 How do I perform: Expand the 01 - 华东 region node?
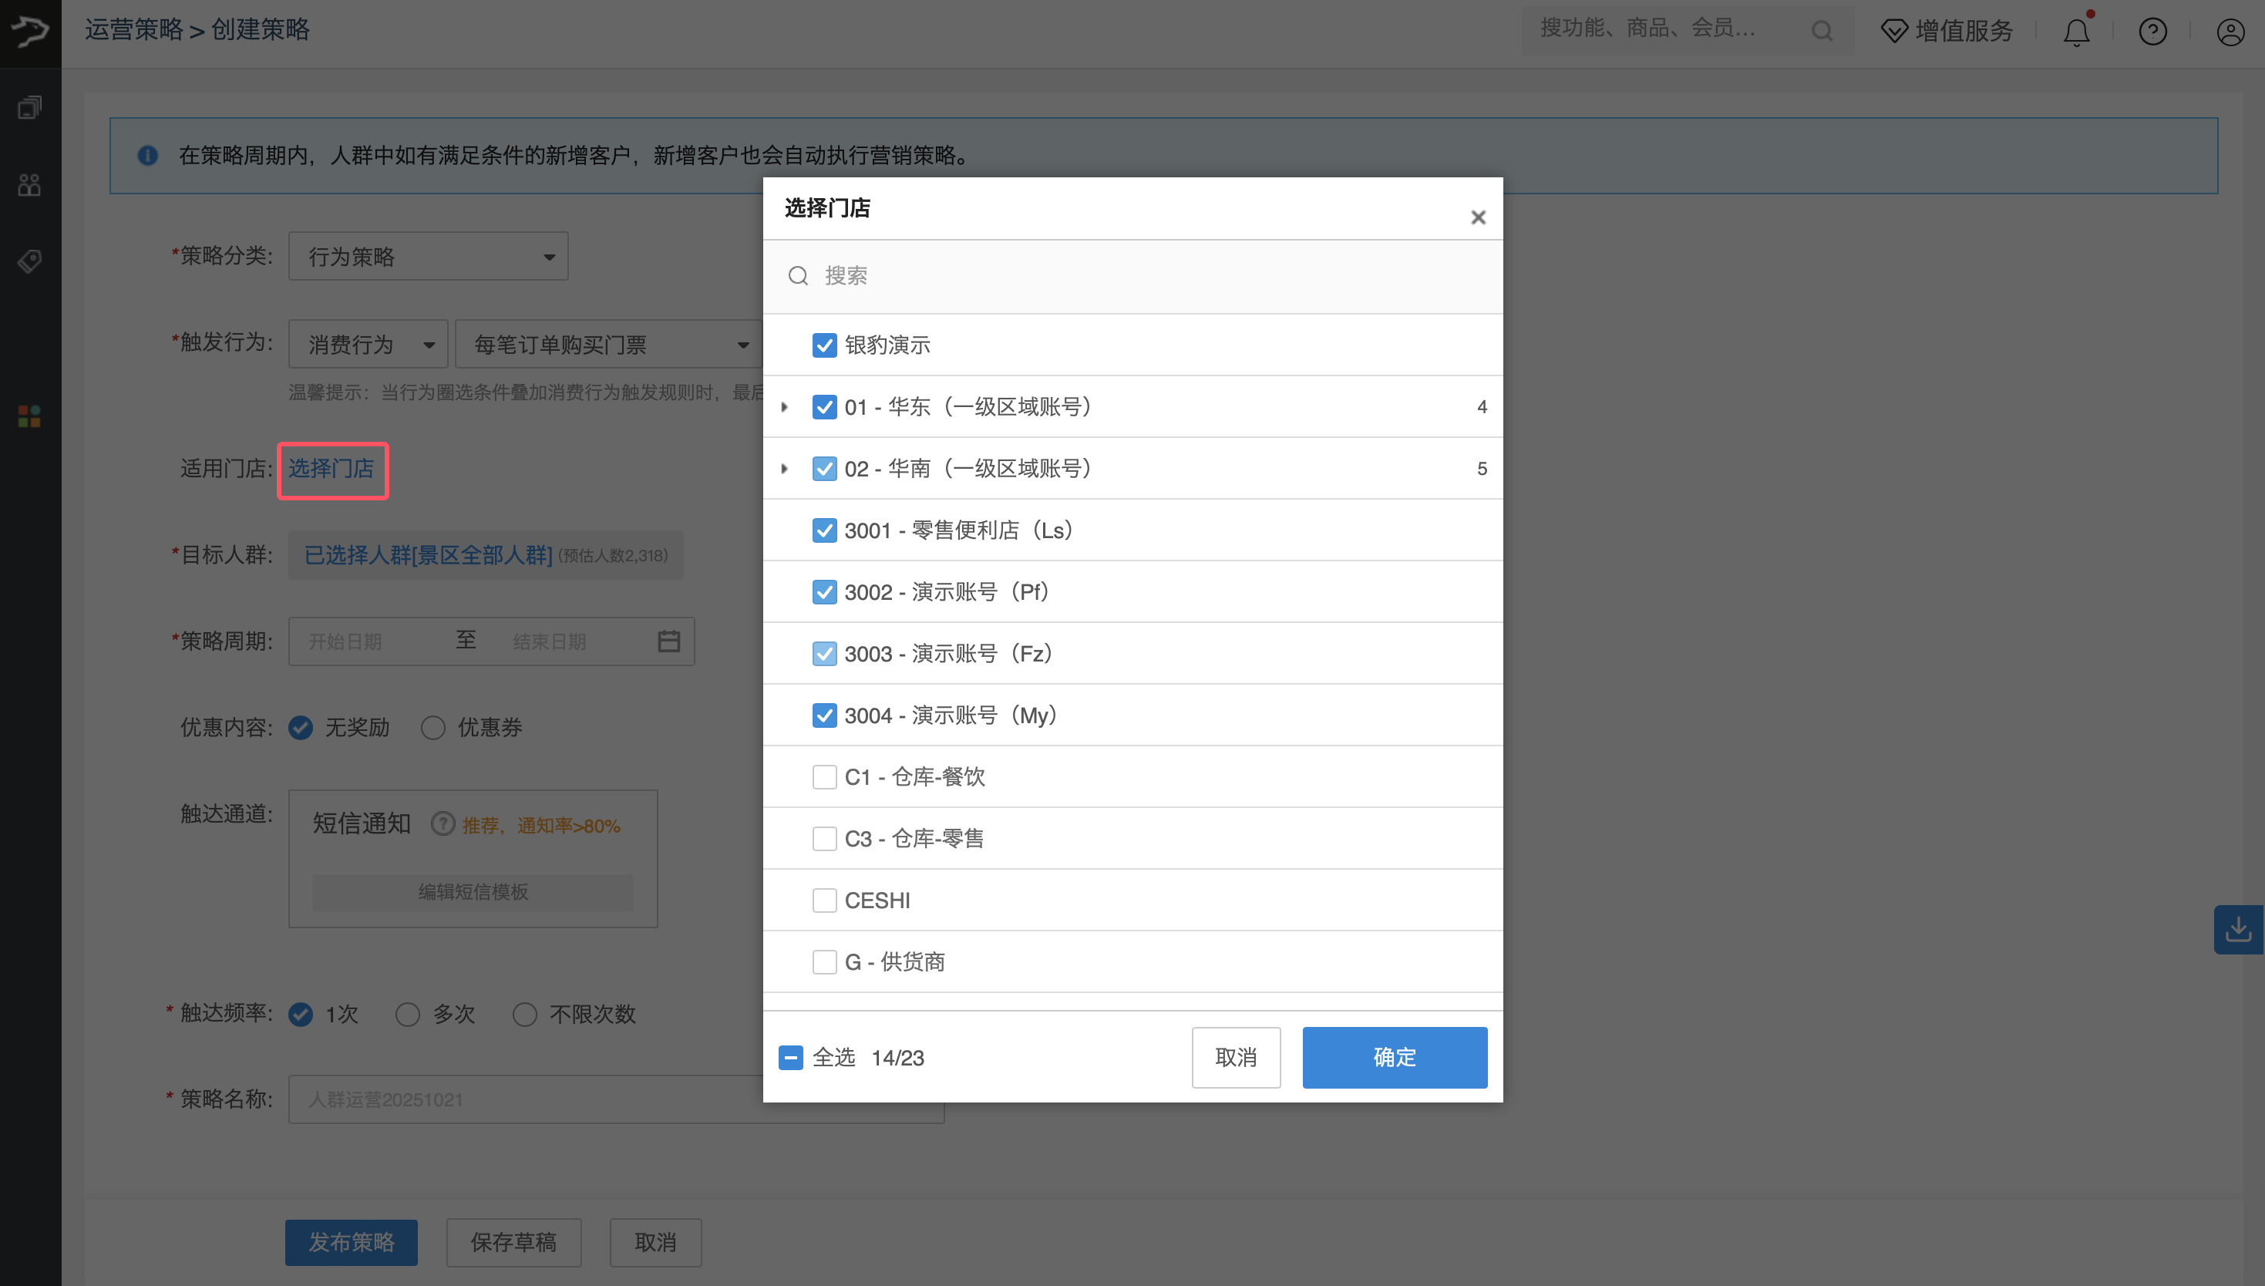(x=784, y=407)
